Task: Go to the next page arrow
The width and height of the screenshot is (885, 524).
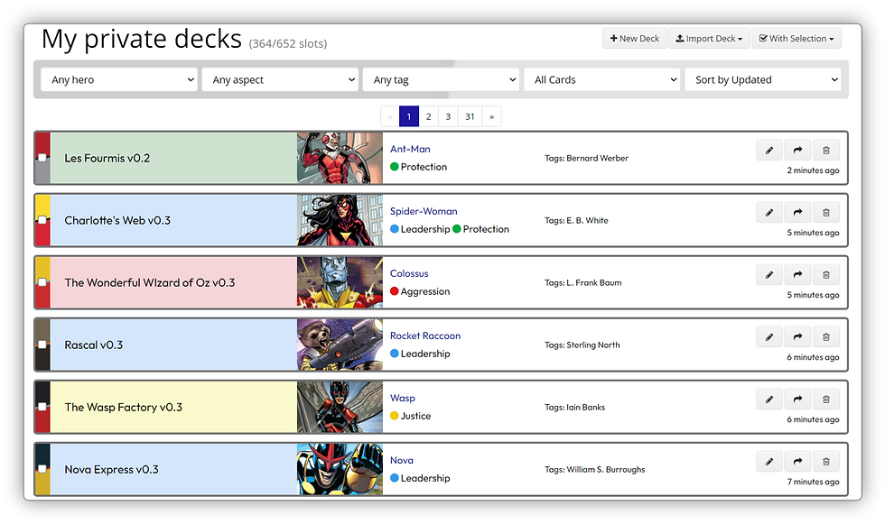Action: 491,116
